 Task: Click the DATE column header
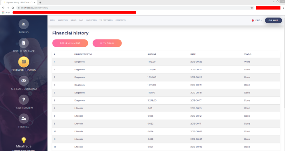click(x=193, y=54)
